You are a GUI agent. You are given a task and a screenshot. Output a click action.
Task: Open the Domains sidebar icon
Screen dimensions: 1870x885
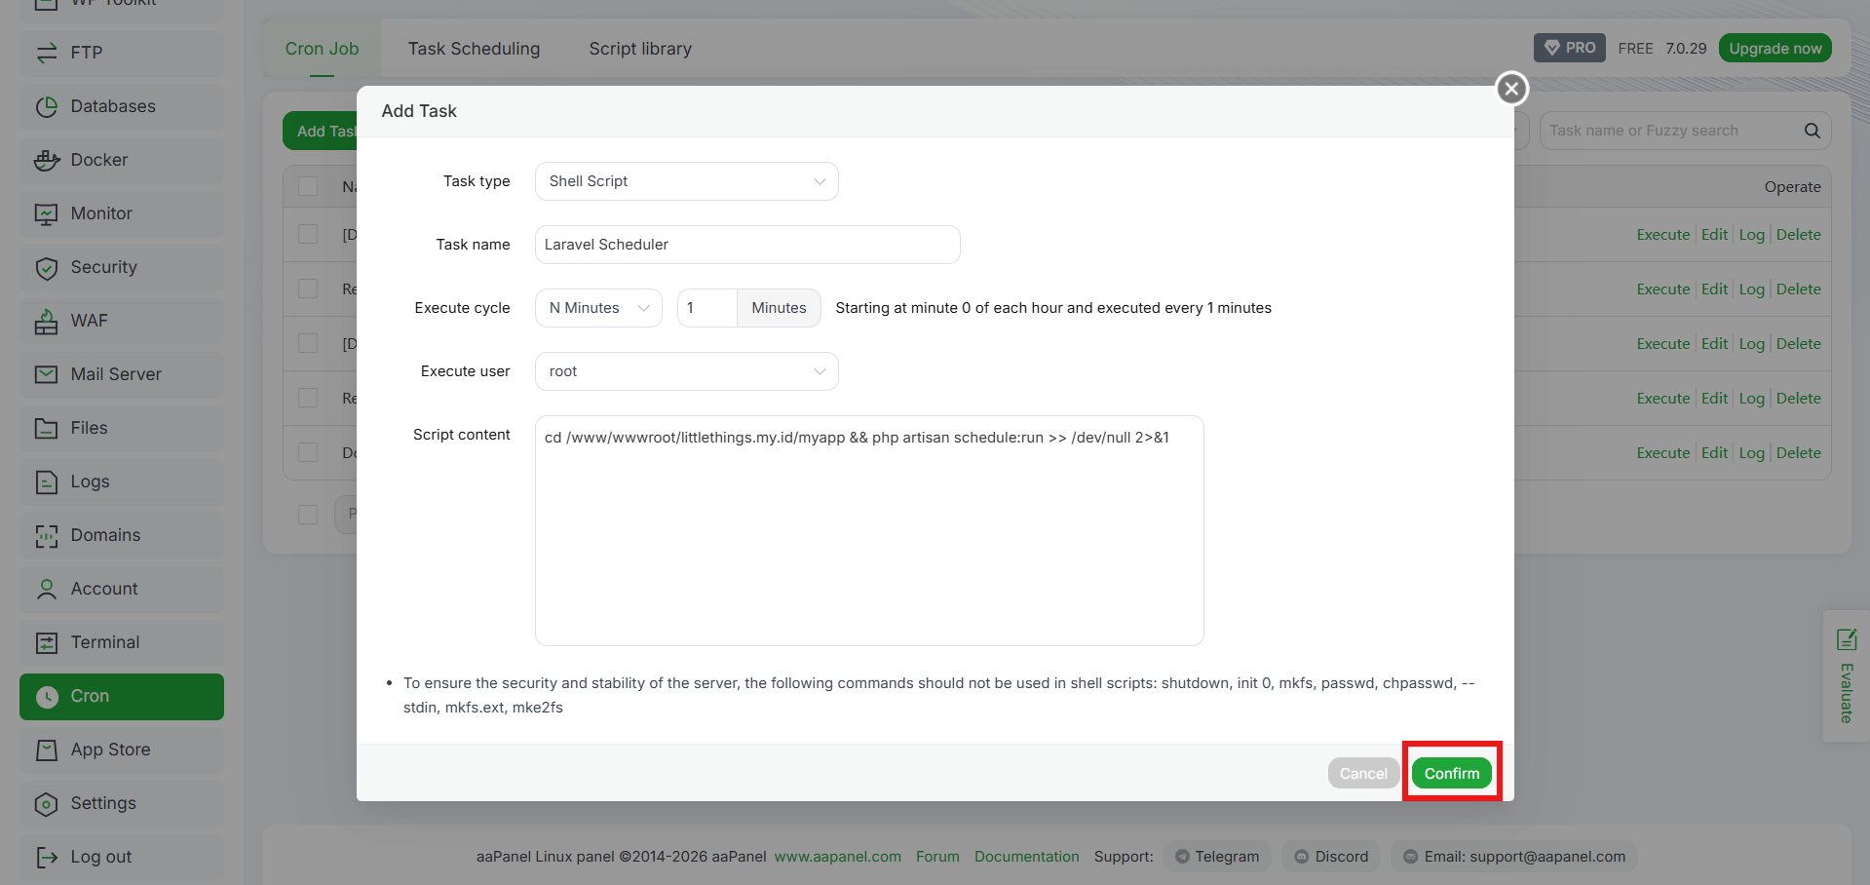(x=47, y=535)
